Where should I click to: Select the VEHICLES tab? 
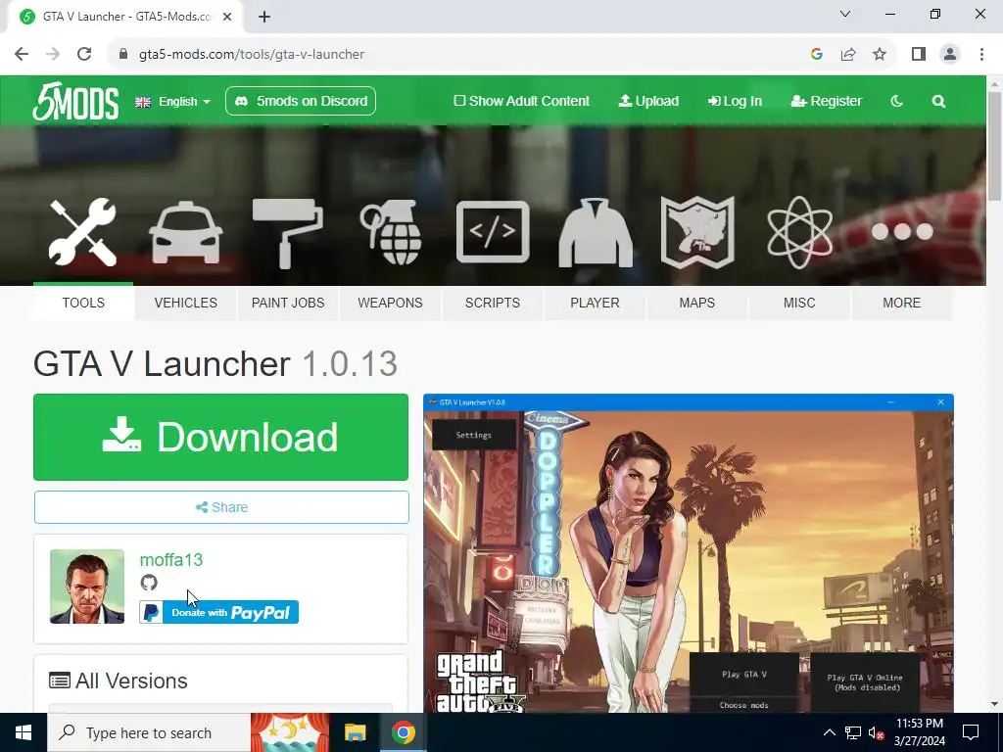click(185, 303)
